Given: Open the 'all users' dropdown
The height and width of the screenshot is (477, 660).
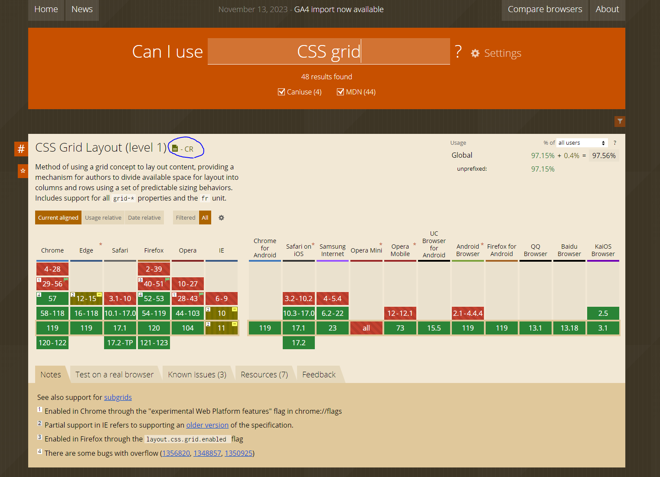Looking at the screenshot, I should [582, 142].
